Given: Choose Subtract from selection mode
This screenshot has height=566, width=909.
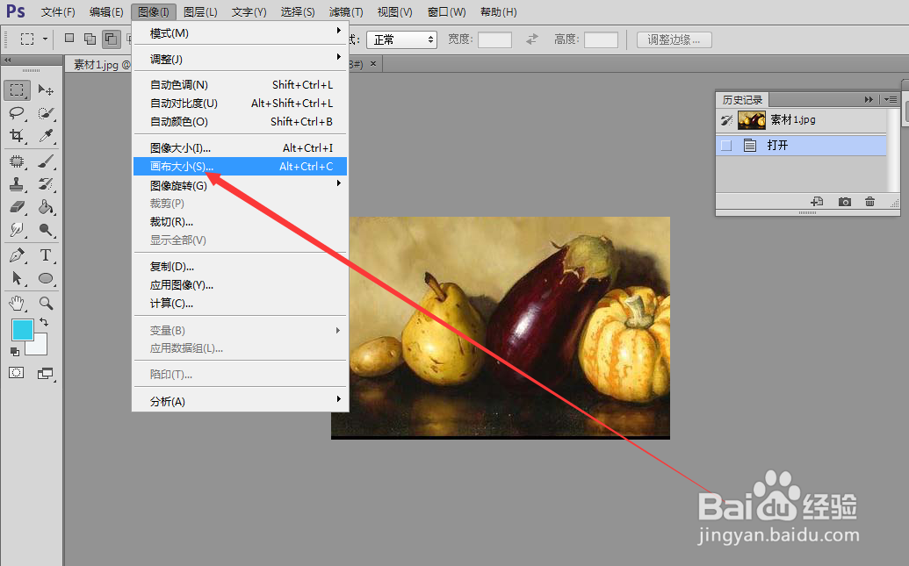Looking at the screenshot, I should (111, 39).
